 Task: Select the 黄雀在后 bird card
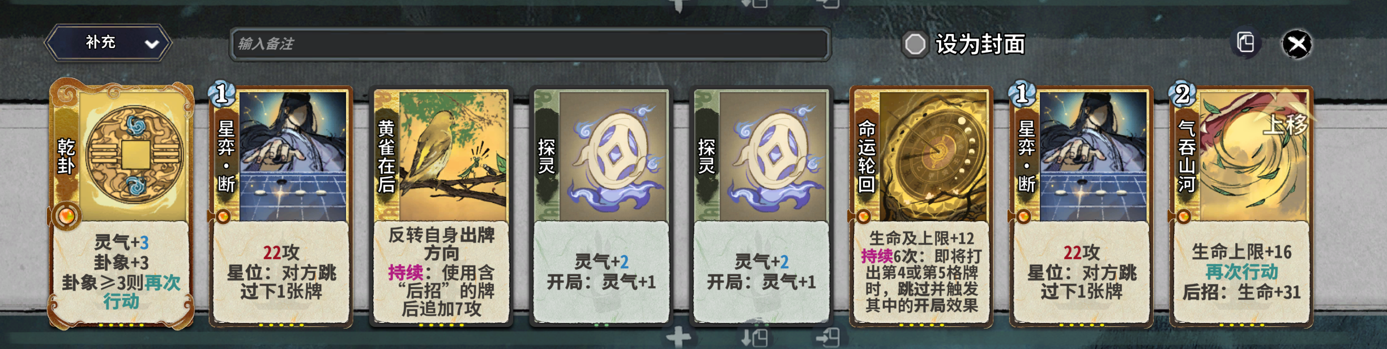pyautogui.click(x=441, y=206)
